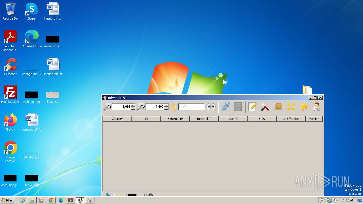Open the Windows Start menu
Image resolution: width=363 pixels, height=204 pixels.
point(8,200)
